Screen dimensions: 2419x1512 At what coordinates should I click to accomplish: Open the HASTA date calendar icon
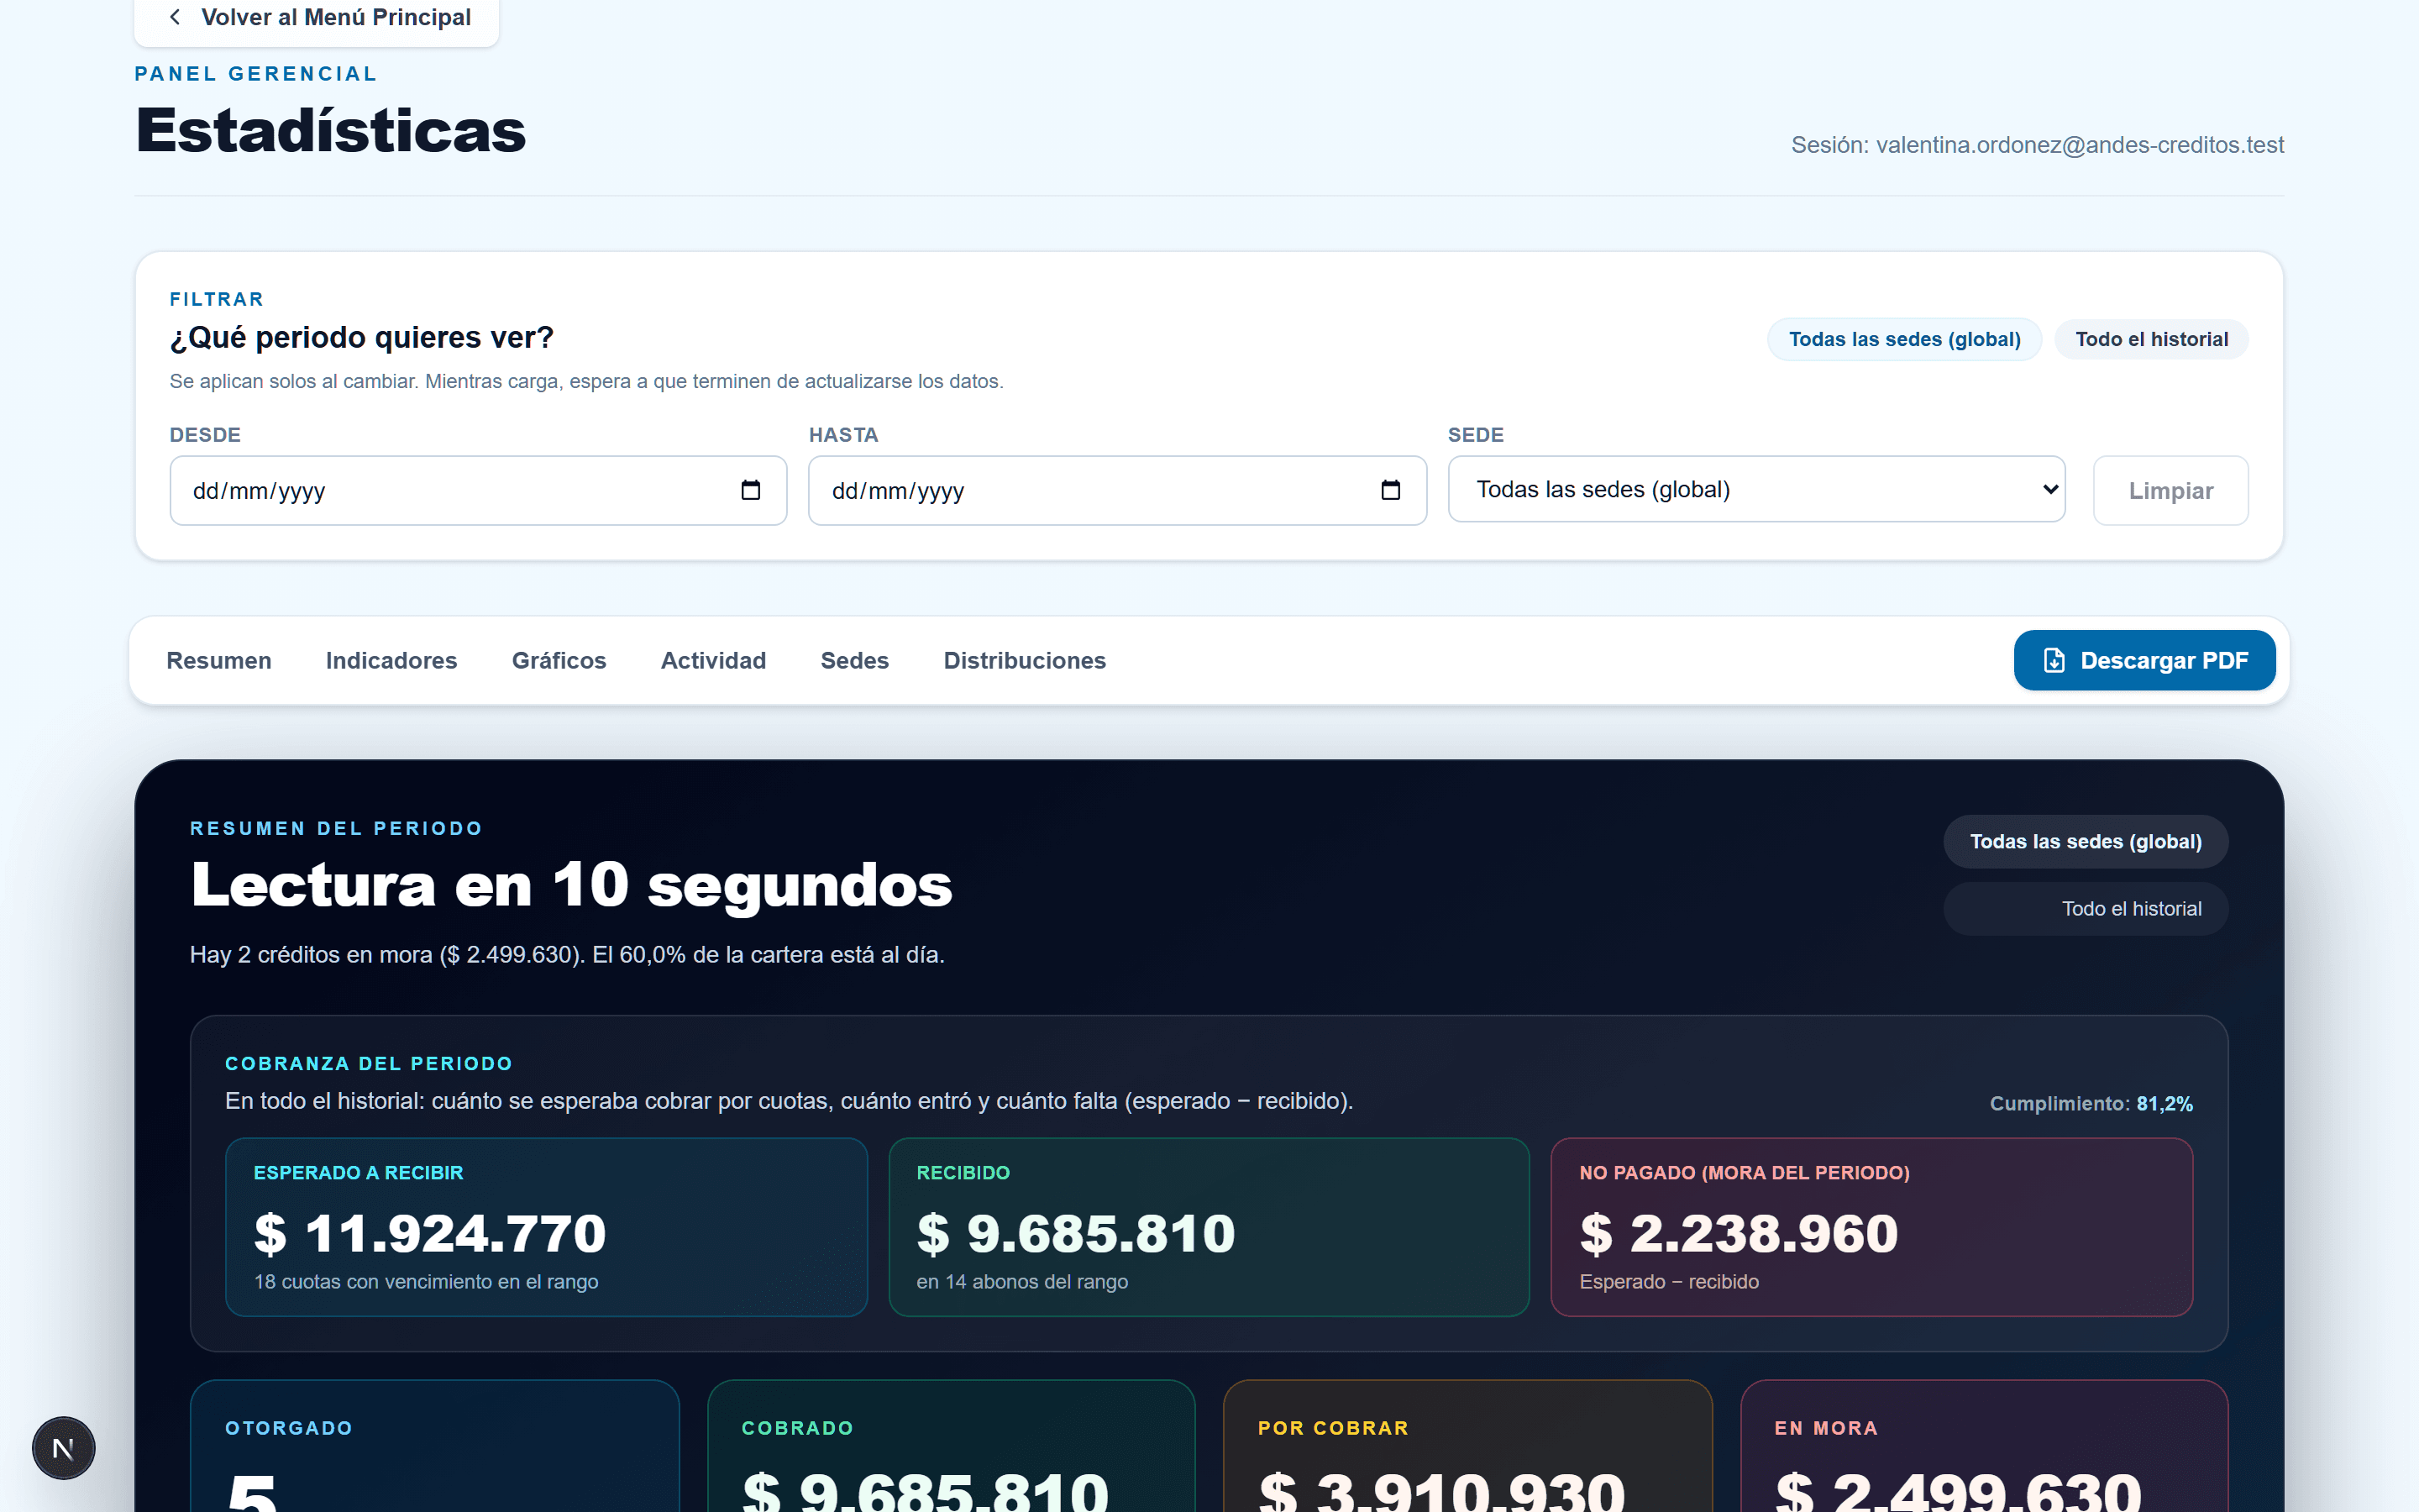pos(1390,490)
